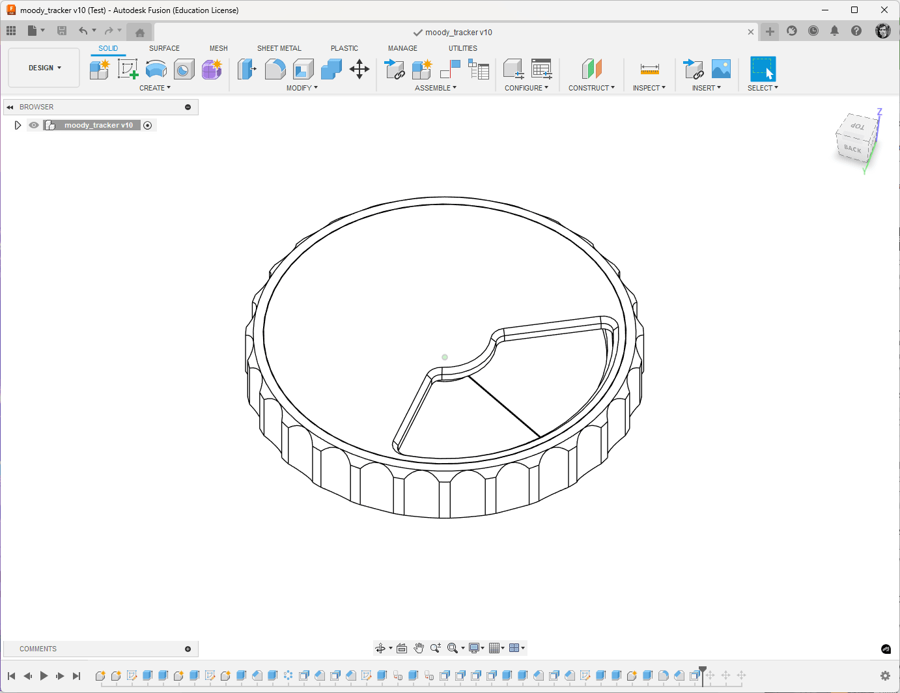
Task: Activate the moody_tracker v10 component radio button
Action: click(x=148, y=125)
